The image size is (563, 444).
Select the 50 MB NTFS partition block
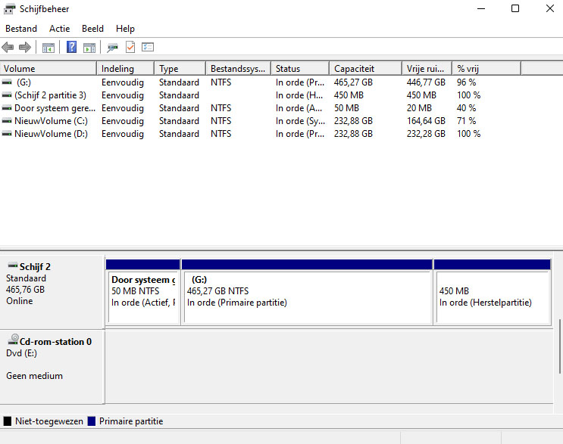point(143,292)
